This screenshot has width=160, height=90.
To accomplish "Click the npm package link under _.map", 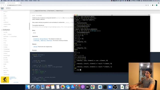I will pos(39,15).
